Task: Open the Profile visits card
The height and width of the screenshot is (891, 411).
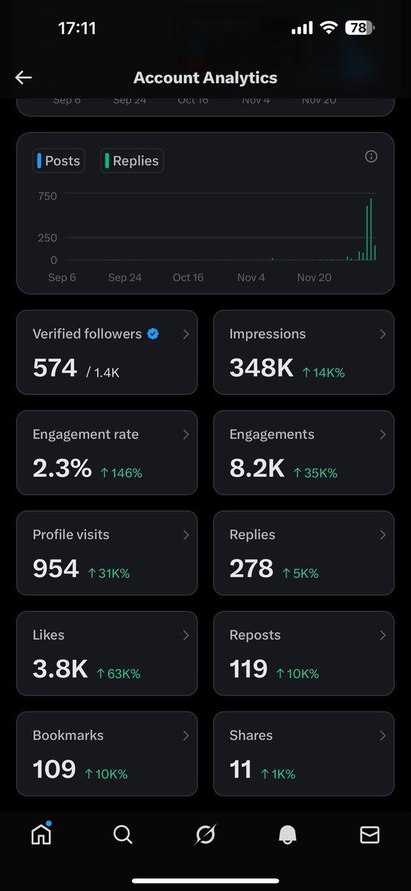Action: (107, 553)
